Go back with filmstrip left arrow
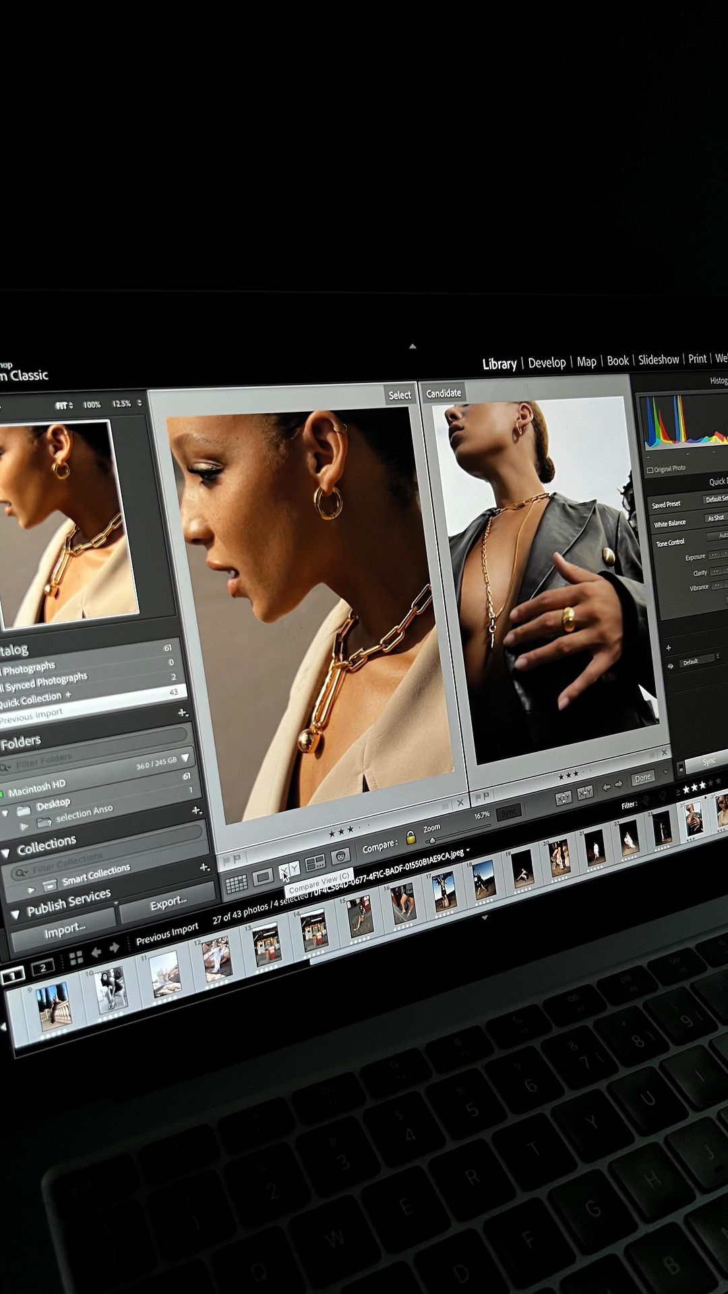 click(96, 952)
